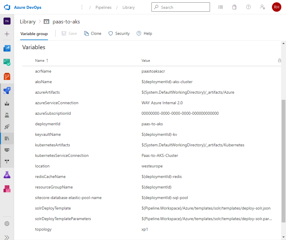The height and width of the screenshot is (240, 286).
Task: Open the PA project avatar
Action: click(7, 21)
